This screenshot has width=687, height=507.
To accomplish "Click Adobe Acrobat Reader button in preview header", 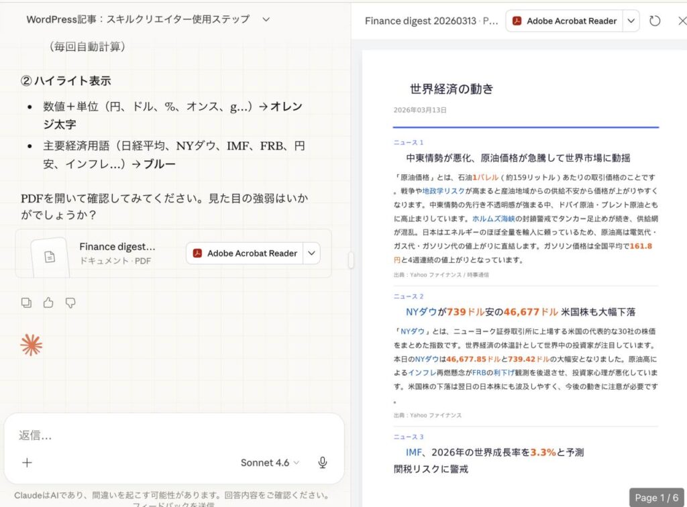I will coord(564,21).
